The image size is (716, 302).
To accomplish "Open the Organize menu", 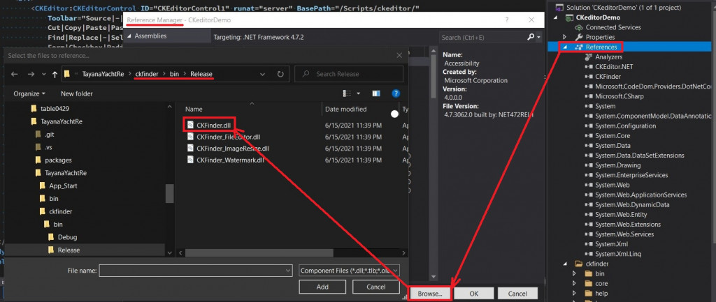I will (x=29, y=93).
